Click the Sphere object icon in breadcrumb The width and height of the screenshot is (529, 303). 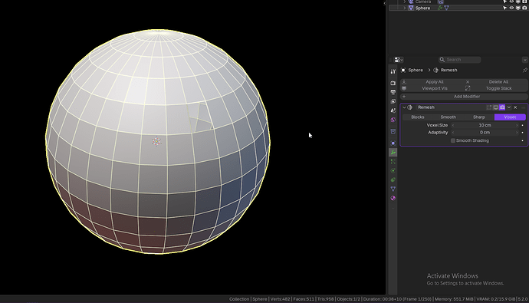[403, 70]
